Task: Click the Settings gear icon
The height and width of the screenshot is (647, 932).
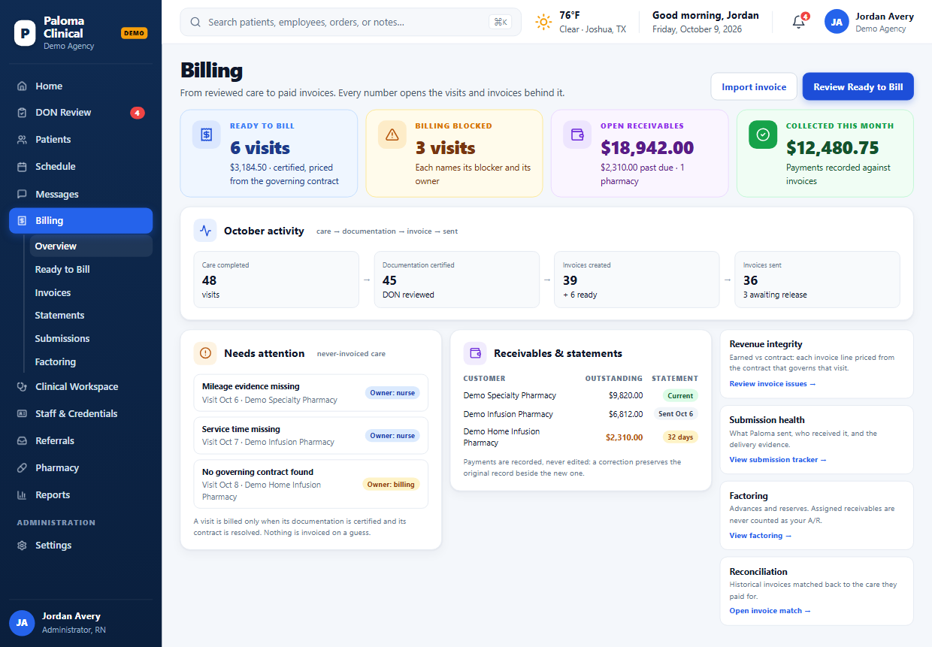Action: point(22,546)
